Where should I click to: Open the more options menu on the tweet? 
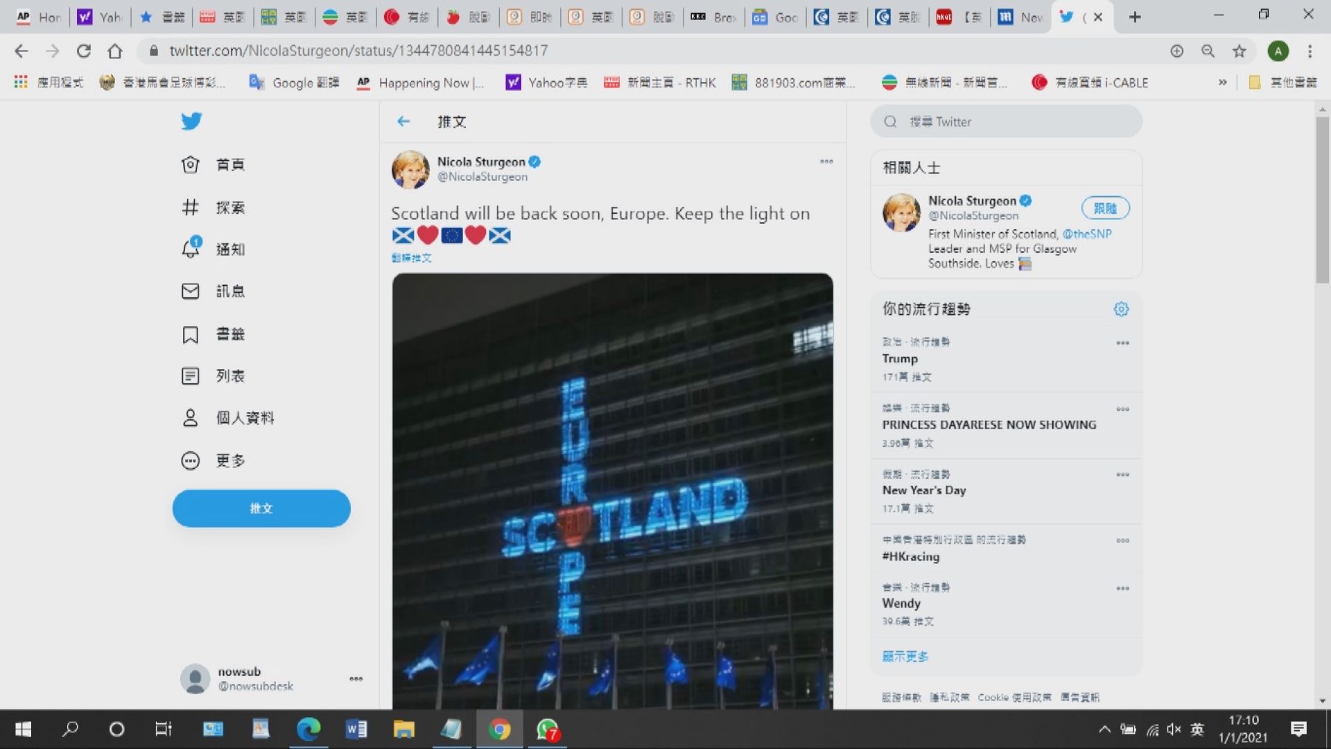[x=826, y=162]
